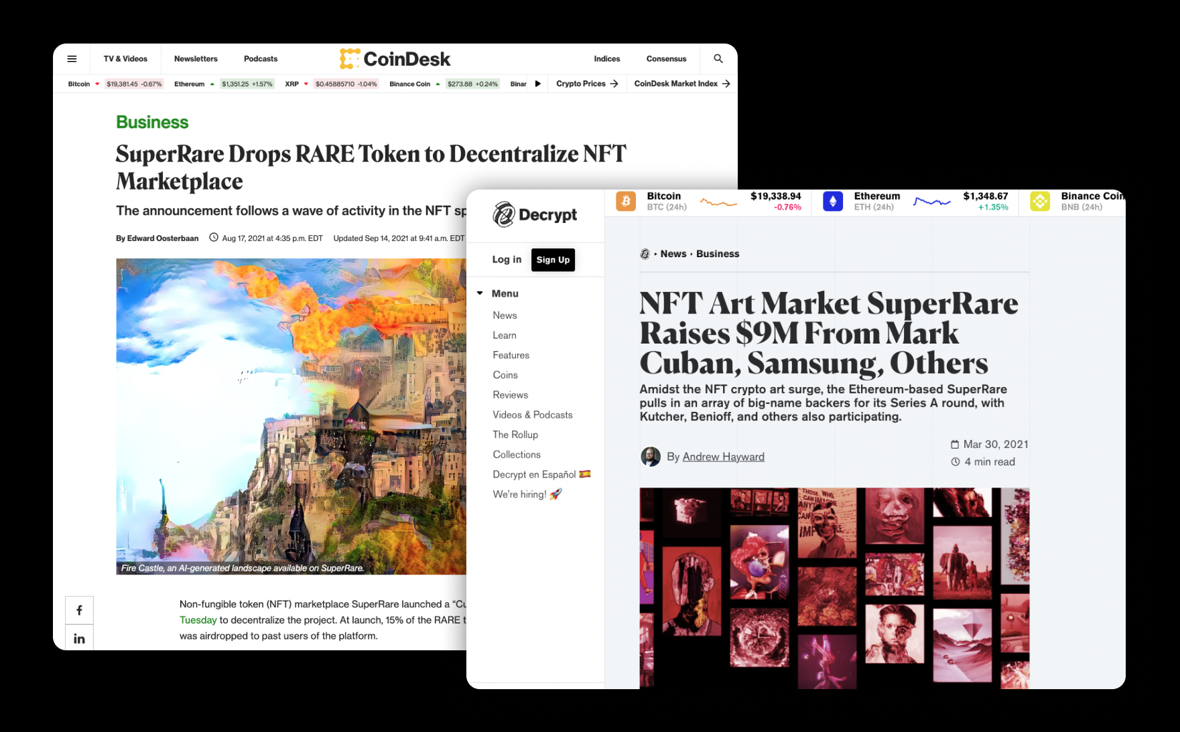Click the Ethereum blue ticker icon

(x=832, y=201)
